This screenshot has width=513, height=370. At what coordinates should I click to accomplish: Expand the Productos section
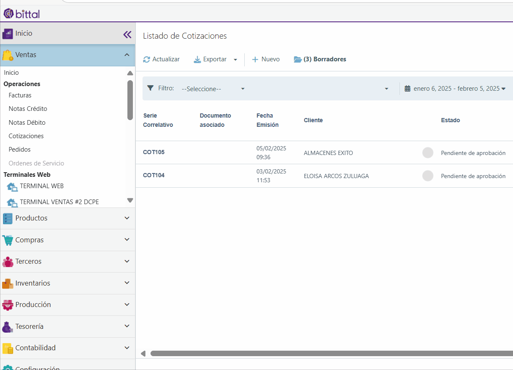point(127,218)
